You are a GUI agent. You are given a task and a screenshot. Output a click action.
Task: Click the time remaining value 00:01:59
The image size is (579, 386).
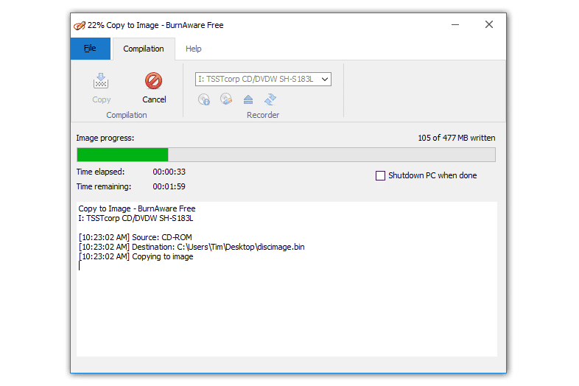coord(169,186)
